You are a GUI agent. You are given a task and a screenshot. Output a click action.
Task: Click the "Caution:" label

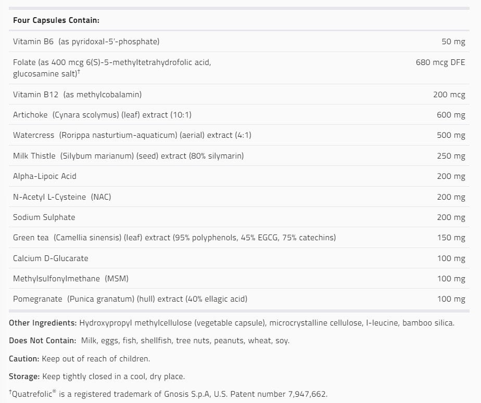tap(24, 359)
